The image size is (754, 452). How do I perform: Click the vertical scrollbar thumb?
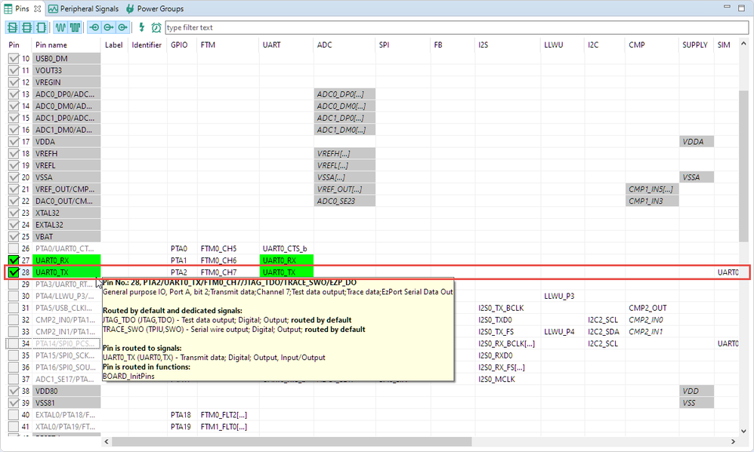pos(743,166)
